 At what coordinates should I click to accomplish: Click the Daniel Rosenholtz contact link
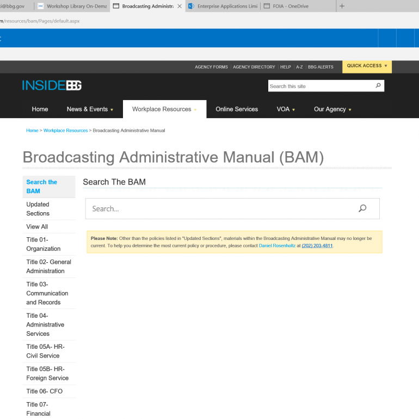tap(277, 245)
